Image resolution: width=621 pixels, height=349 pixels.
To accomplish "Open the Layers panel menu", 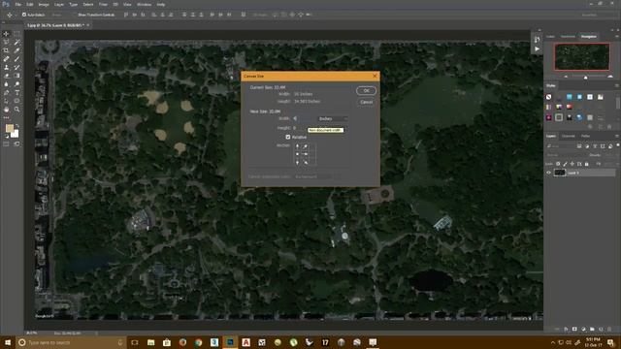I will click(617, 136).
